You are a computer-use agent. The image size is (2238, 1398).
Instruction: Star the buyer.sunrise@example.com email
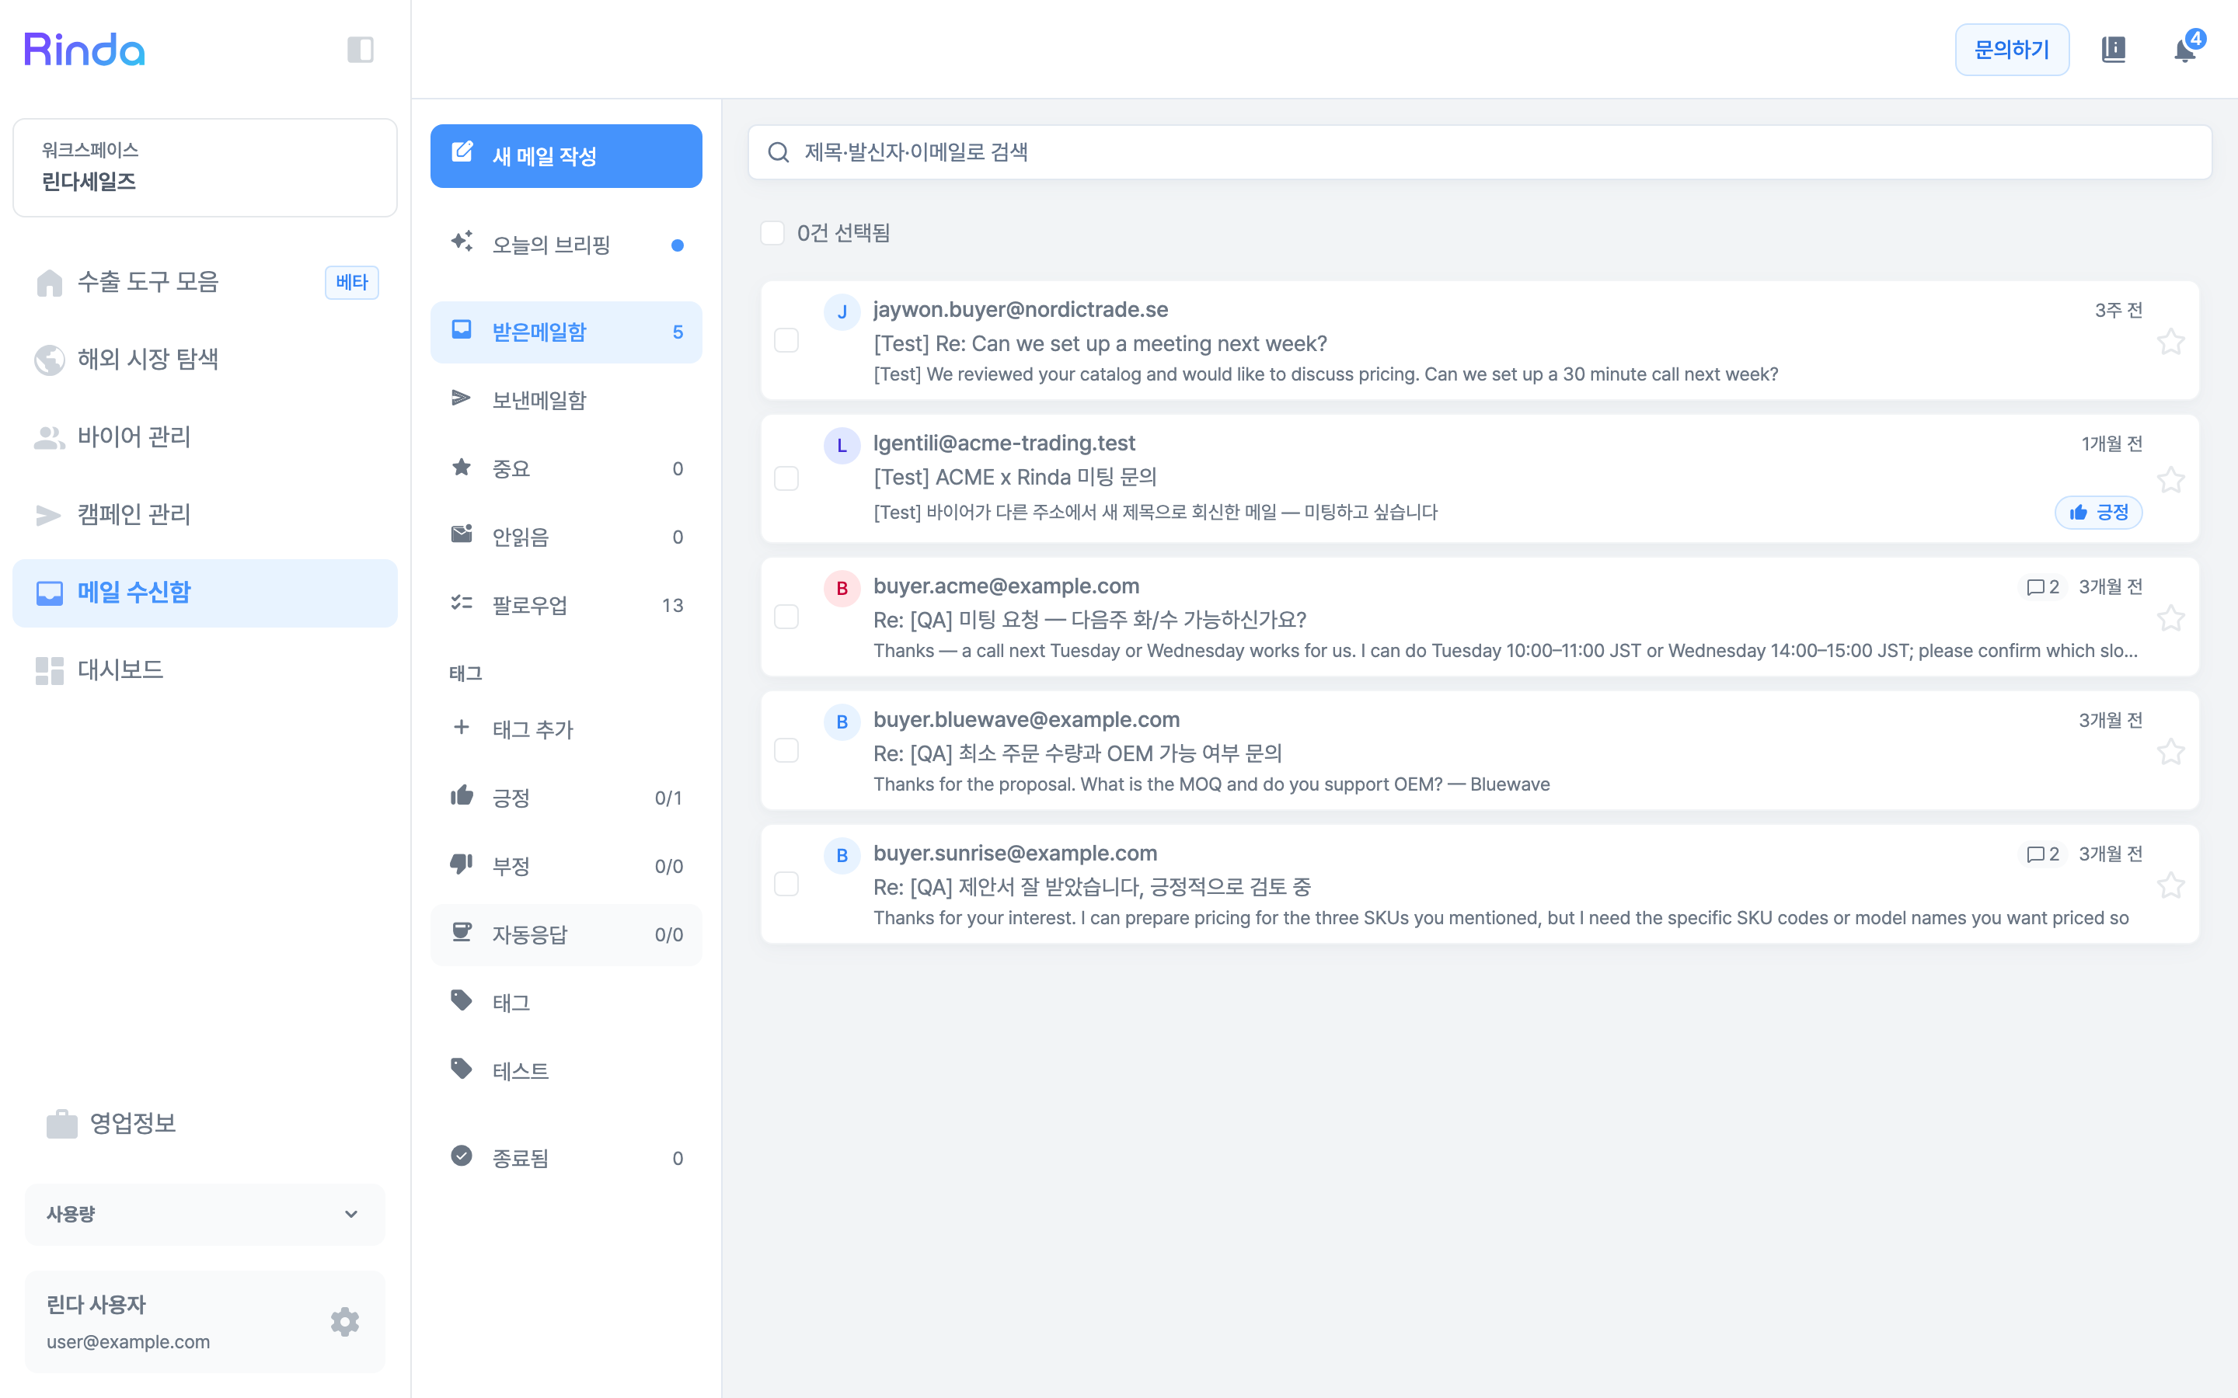coord(2170,885)
